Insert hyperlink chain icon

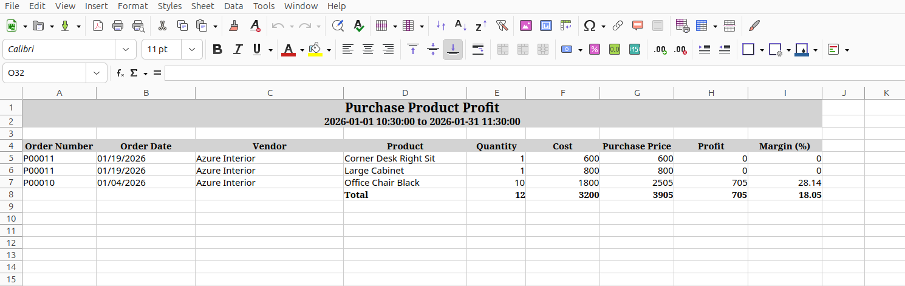coord(618,26)
